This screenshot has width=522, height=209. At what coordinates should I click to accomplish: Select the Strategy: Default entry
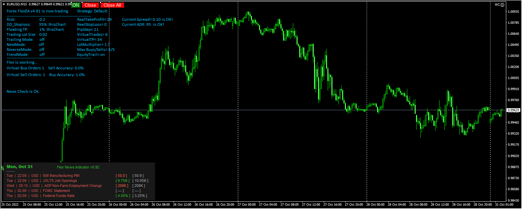coord(93,11)
